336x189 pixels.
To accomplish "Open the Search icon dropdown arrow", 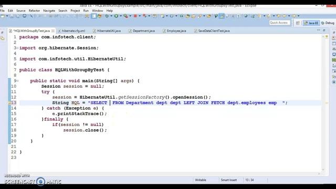I will [x=204, y=16].
